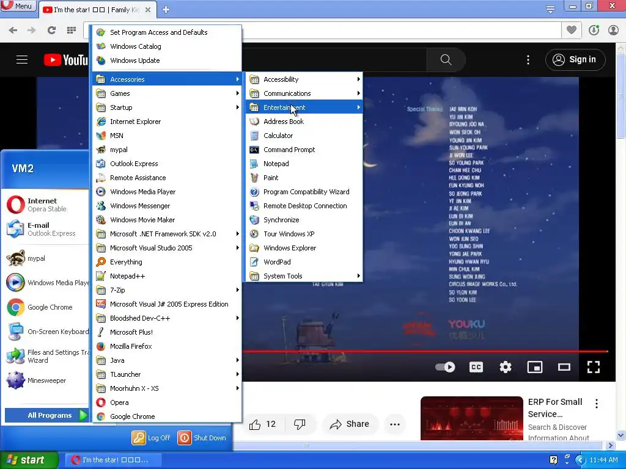The image size is (626, 469).
Task: Open Synchronize utility
Action: [x=304, y=220]
